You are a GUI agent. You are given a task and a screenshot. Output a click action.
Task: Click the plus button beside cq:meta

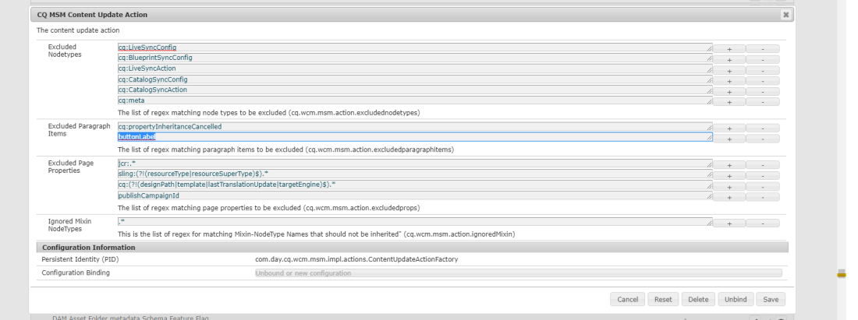[730, 101]
